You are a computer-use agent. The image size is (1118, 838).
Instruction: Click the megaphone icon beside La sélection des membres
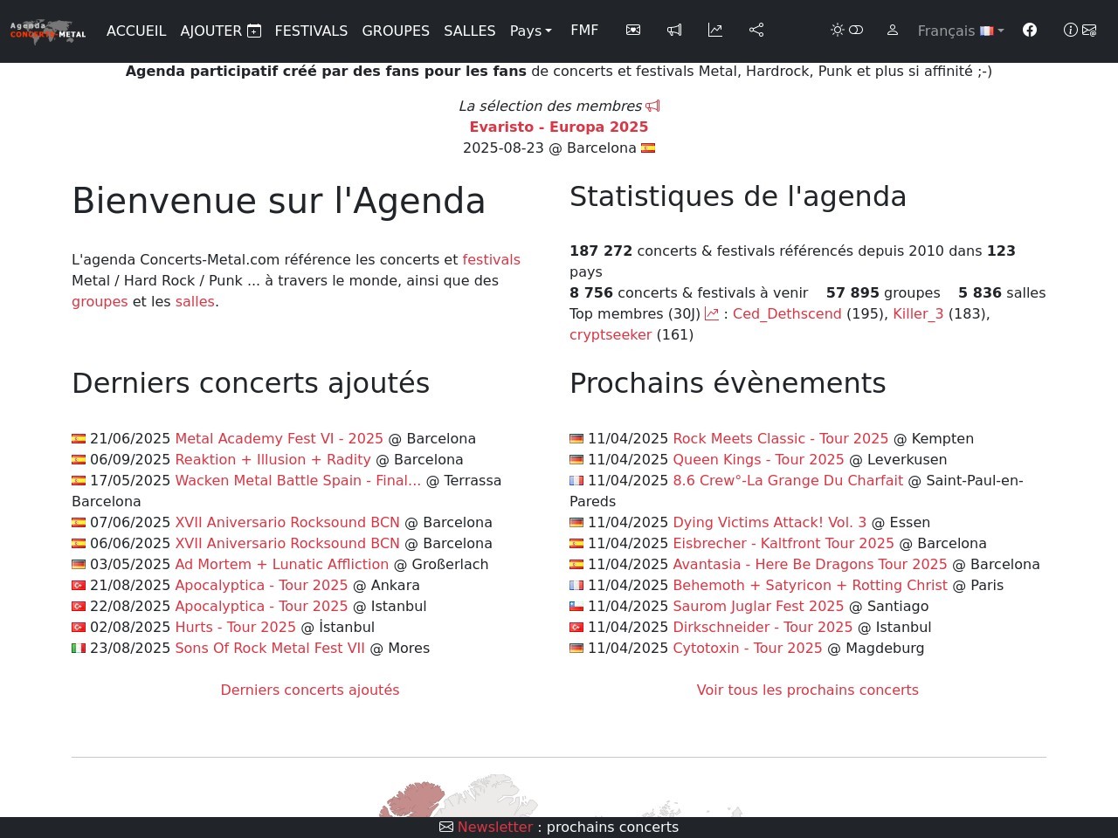coord(652,106)
